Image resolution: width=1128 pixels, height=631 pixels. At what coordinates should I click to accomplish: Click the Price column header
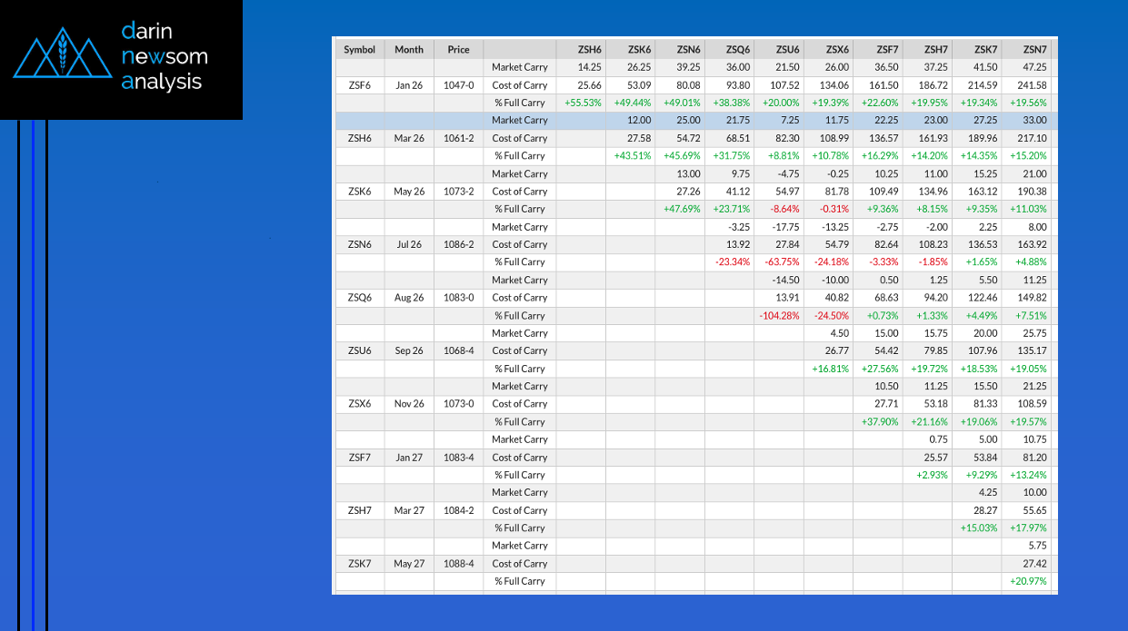(x=458, y=50)
